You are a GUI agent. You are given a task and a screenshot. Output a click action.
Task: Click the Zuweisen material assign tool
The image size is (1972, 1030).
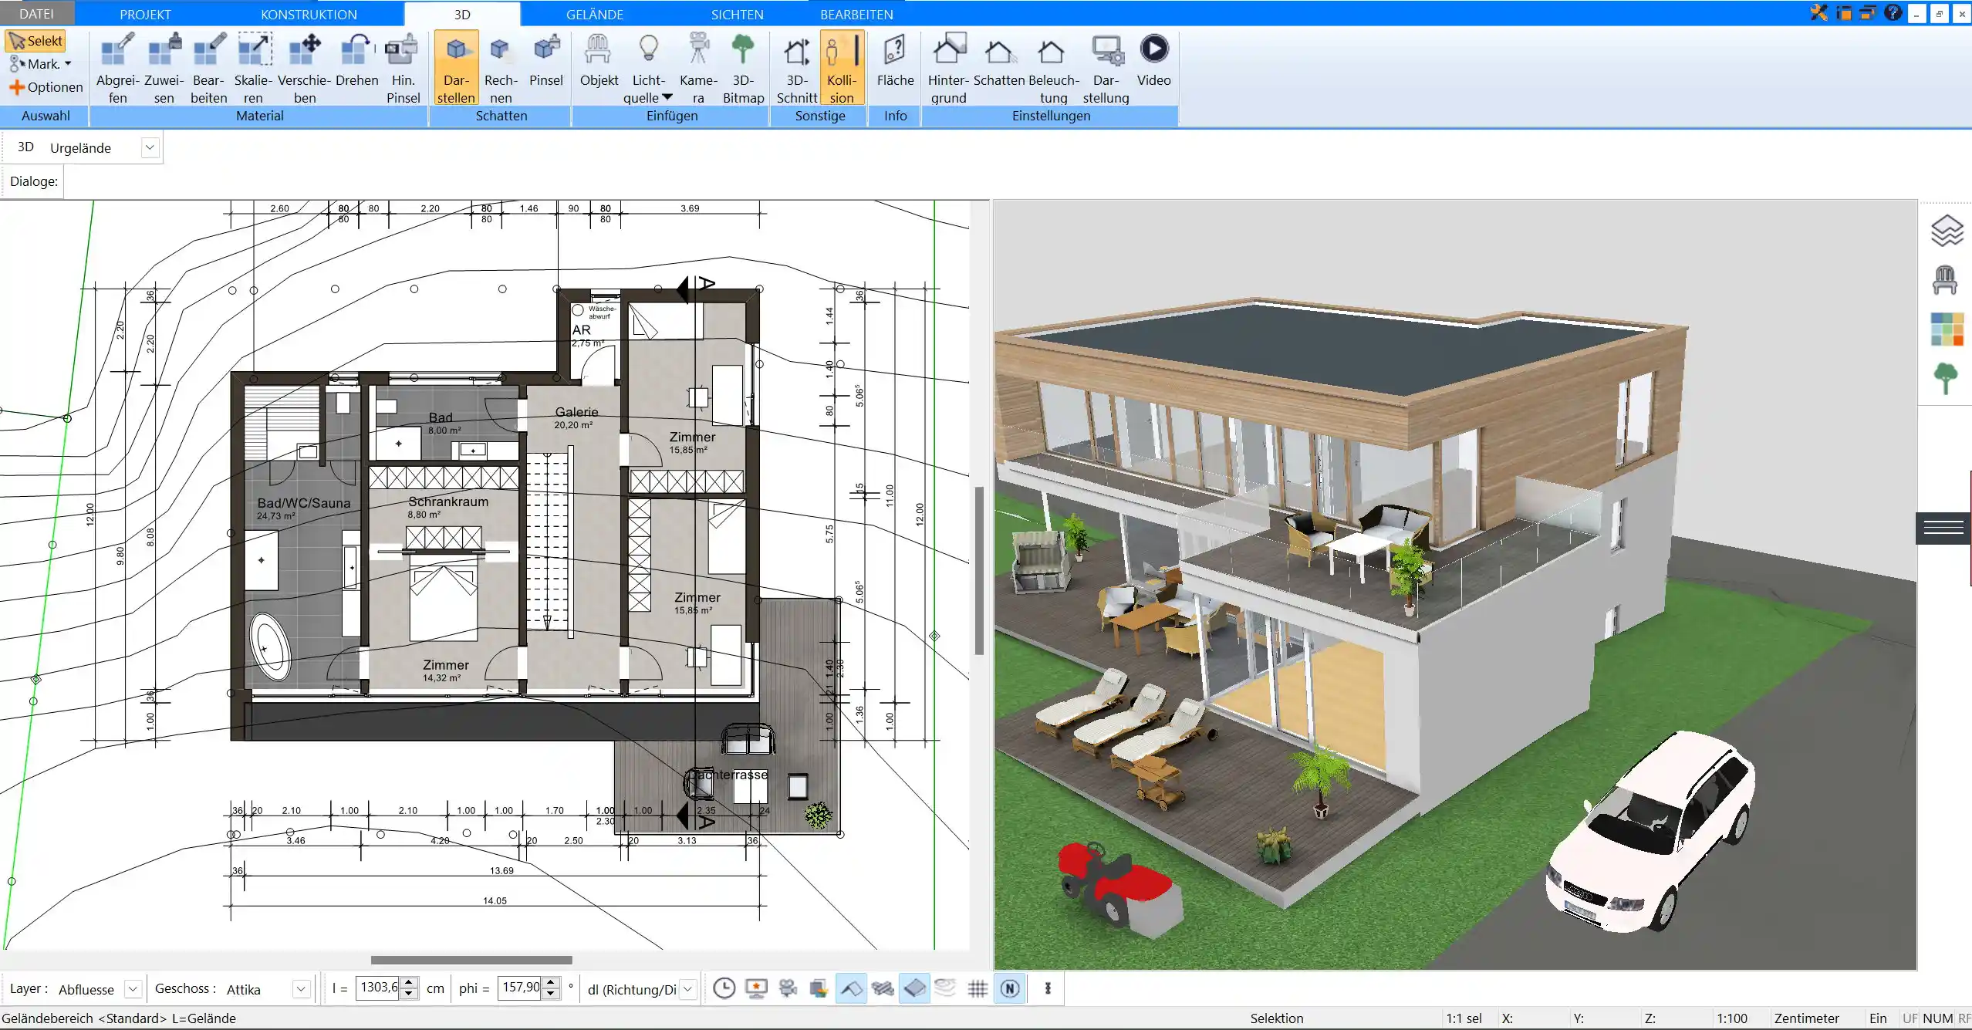pyautogui.click(x=164, y=68)
